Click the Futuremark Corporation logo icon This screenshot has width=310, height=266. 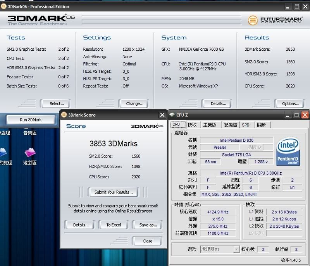253,20
